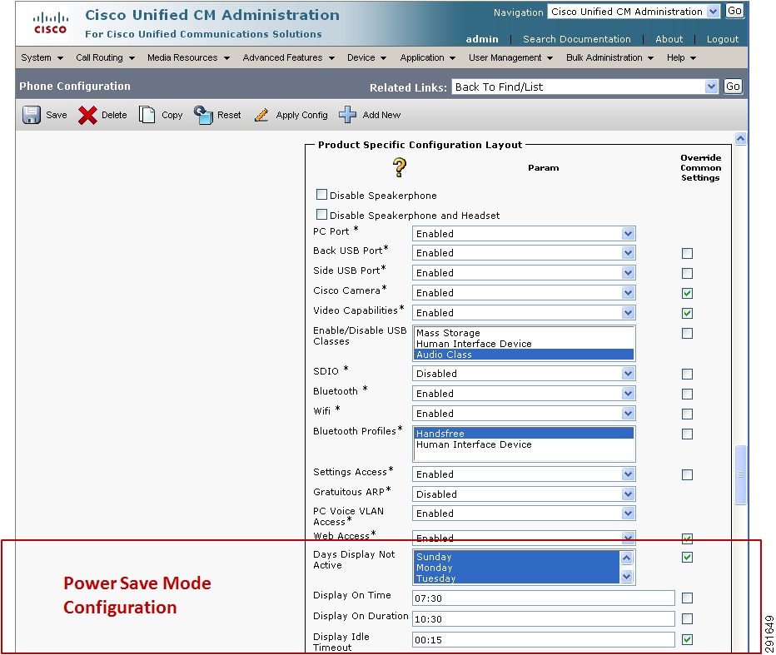This screenshot has width=776, height=655.
Task: Click the Display On Time field
Action: (544, 598)
